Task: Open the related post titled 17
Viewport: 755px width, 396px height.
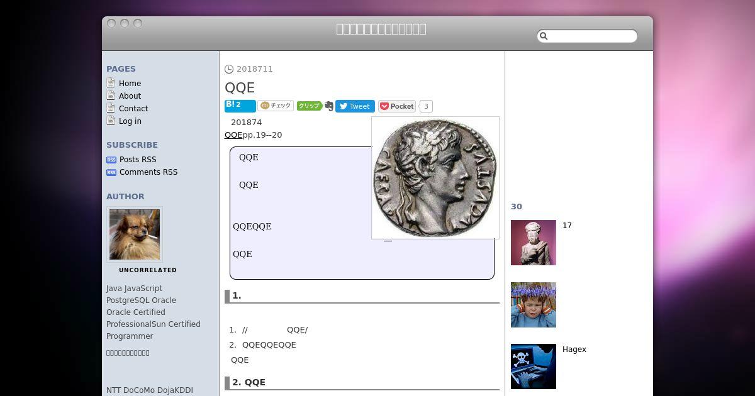Action: coord(567,226)
